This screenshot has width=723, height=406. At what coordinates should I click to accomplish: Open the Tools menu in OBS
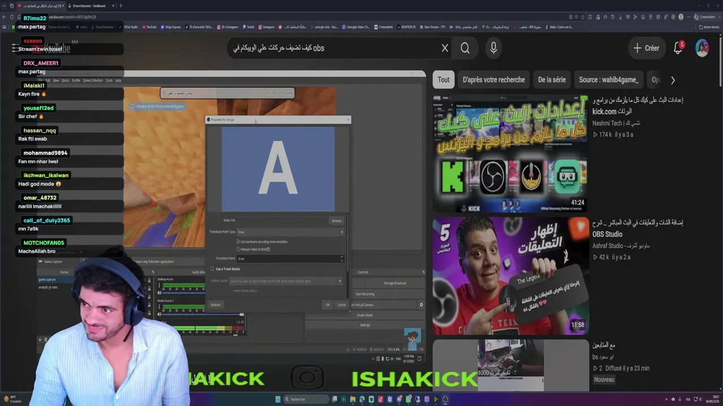click(109, 81)
